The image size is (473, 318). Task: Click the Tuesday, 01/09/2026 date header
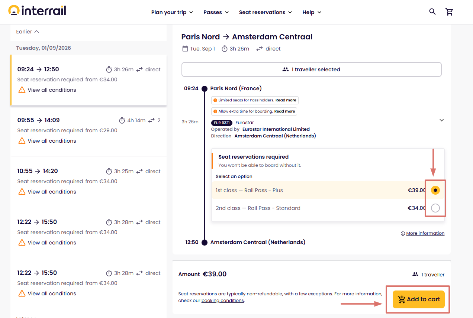(44, 48)
